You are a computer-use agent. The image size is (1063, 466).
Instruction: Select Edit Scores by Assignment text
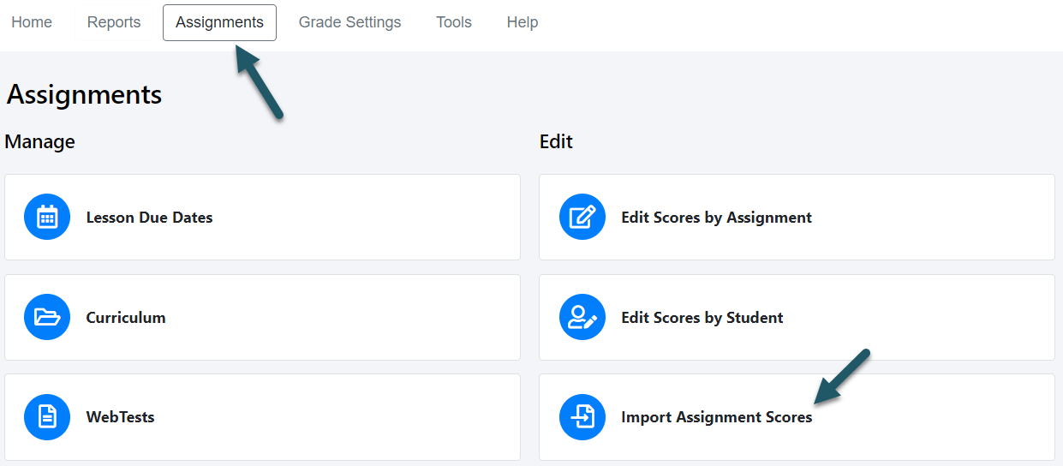click(x=716, y=218)
